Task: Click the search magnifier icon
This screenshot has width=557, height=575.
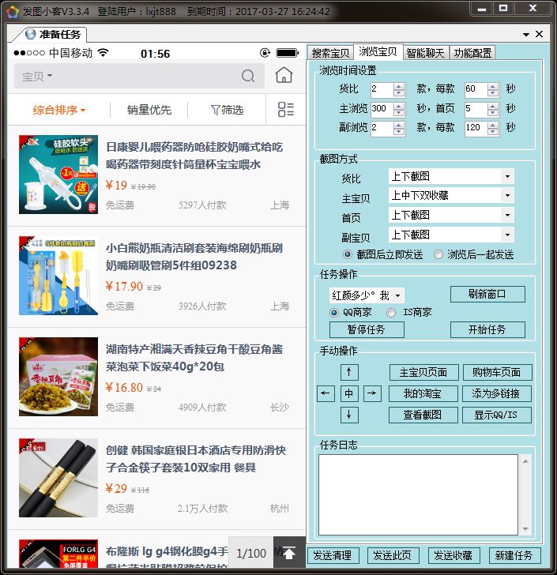Action: 248,76
